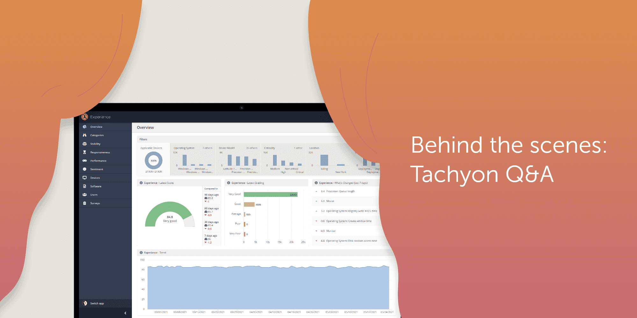The image size is (637, 318).
Task: Click the Surveys clipboard icon
Action: coord(85,203)
